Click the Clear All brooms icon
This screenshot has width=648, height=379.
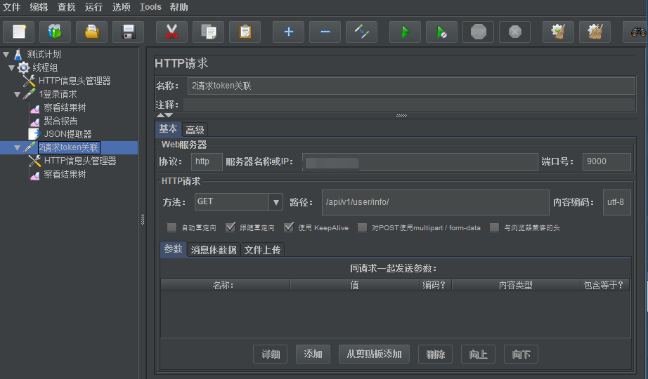(595, 32)
